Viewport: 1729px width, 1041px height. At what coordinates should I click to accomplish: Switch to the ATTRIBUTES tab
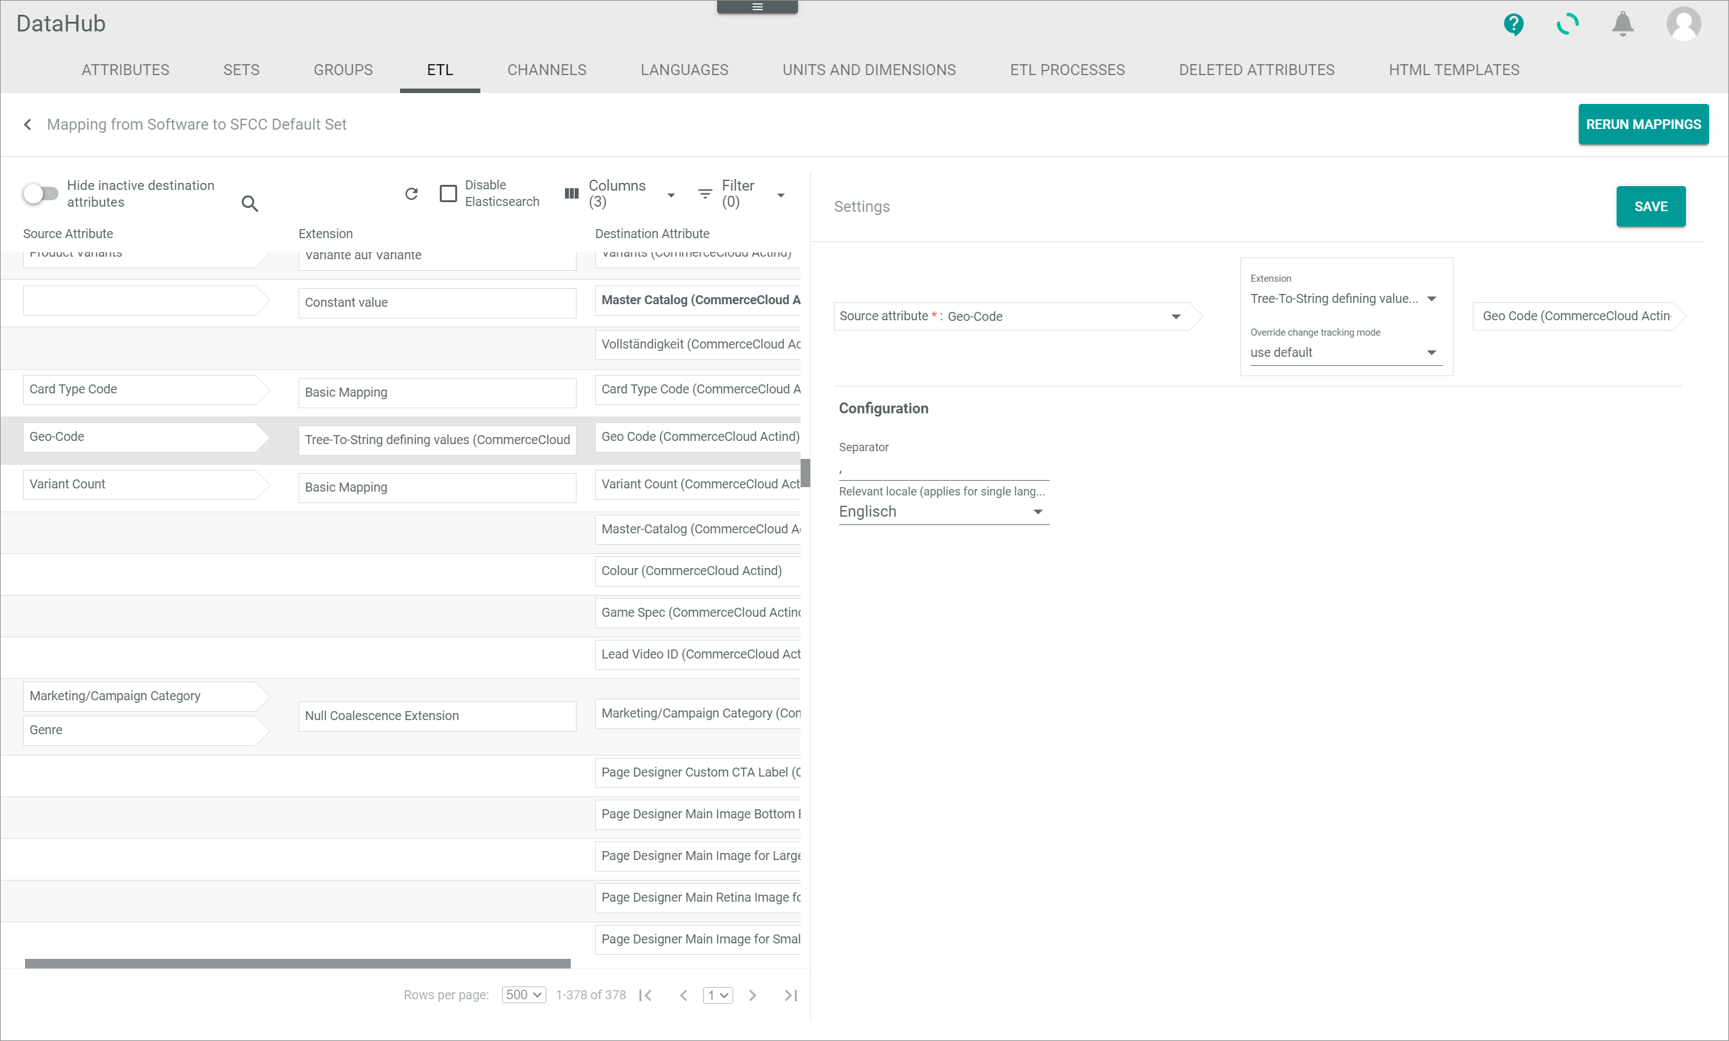point(126,69)
